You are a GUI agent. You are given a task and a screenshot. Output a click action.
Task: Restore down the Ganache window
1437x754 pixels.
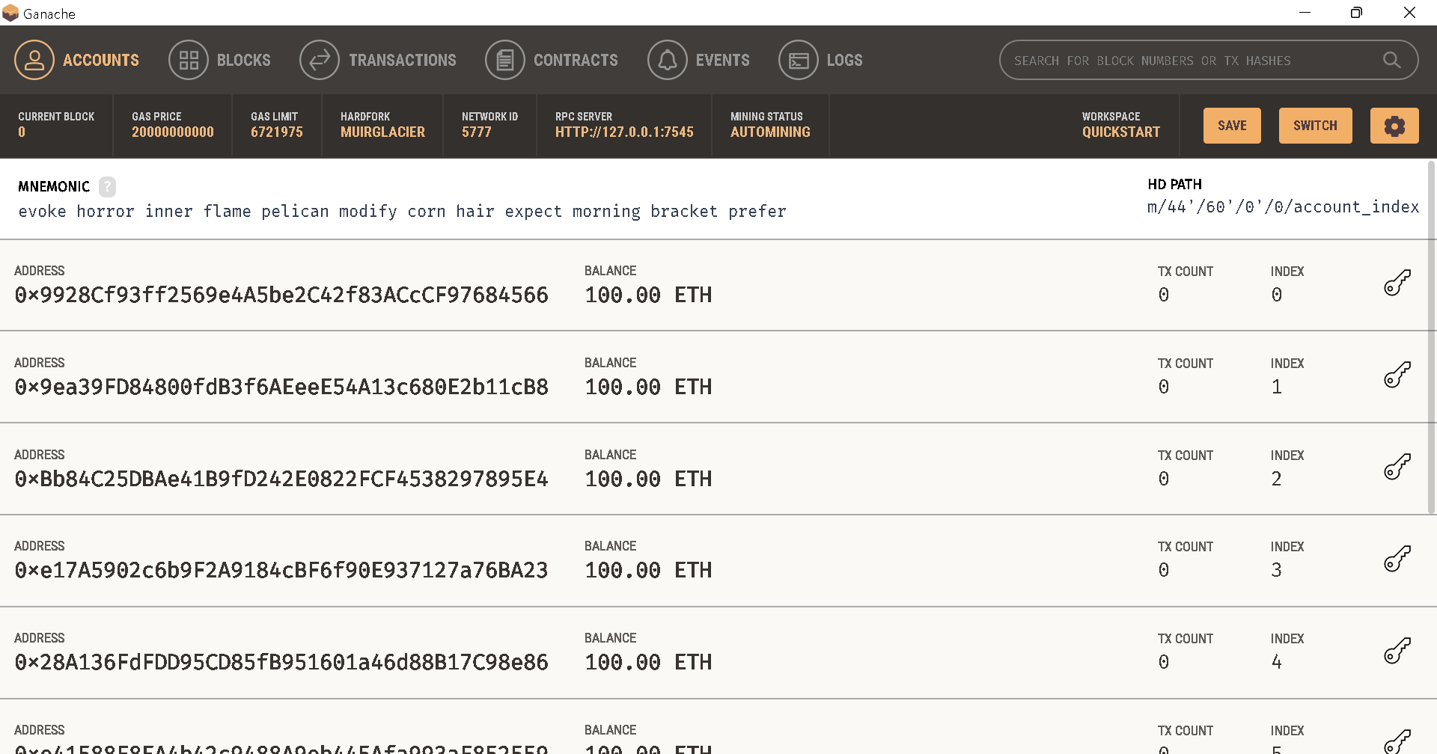1356,13
